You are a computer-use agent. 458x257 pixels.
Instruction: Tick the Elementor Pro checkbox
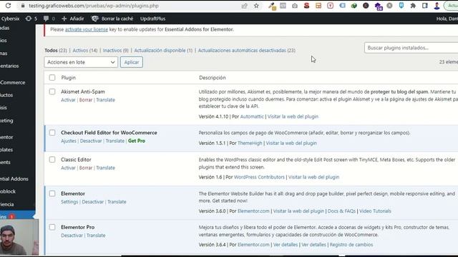[x=52, y=227]
